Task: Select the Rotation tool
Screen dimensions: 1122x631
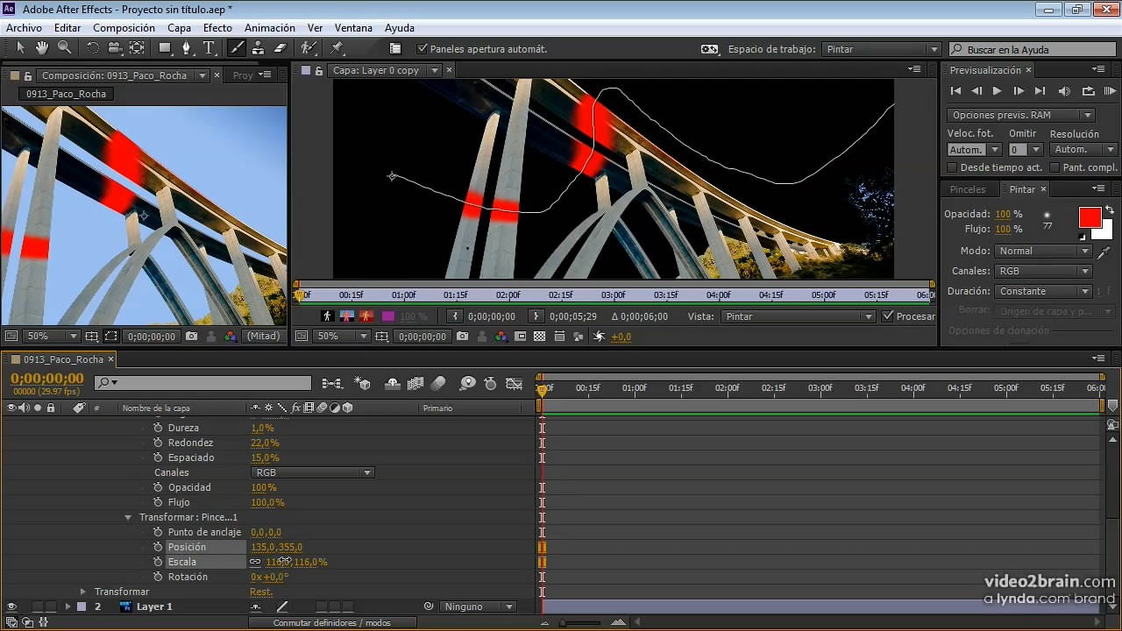Action: 93,48
